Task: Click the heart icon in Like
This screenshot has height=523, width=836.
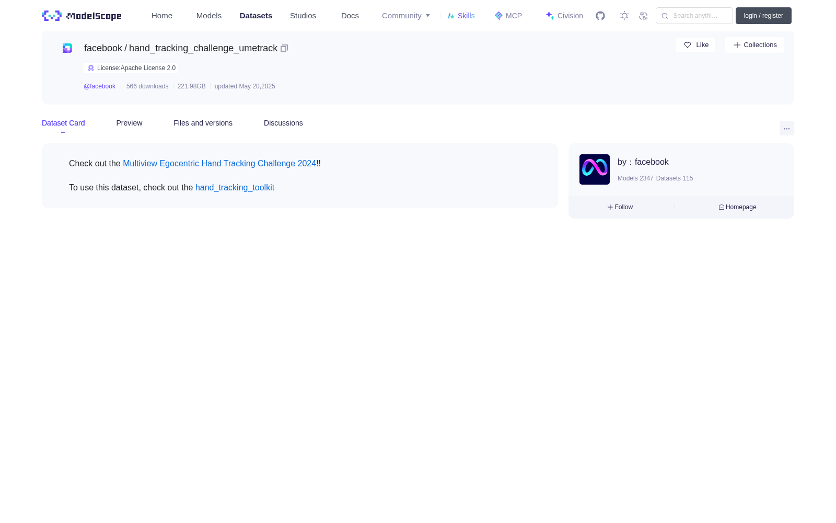Action: click(688, 45)
